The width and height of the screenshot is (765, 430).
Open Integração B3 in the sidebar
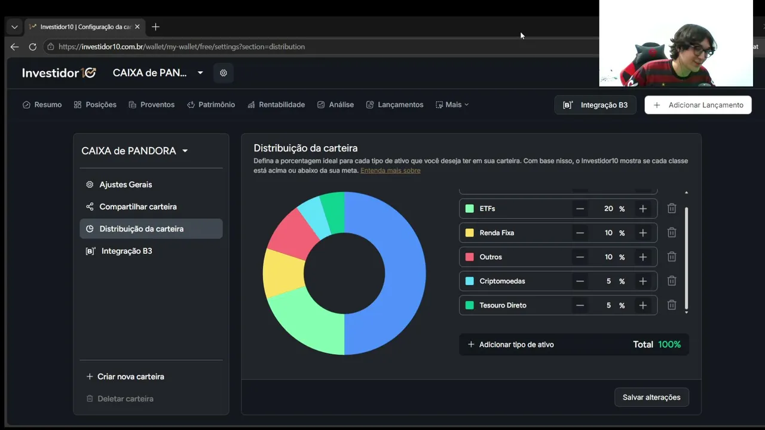coord(151,251)
